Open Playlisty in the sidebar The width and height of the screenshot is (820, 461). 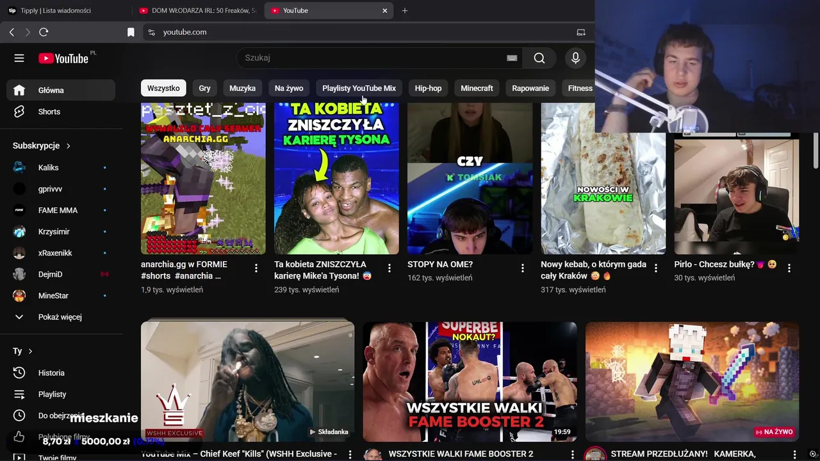click(61, 394)
